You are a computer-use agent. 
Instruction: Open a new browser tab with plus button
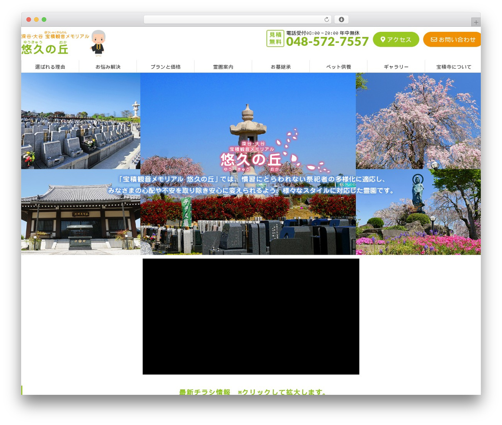tap(476, 22)
